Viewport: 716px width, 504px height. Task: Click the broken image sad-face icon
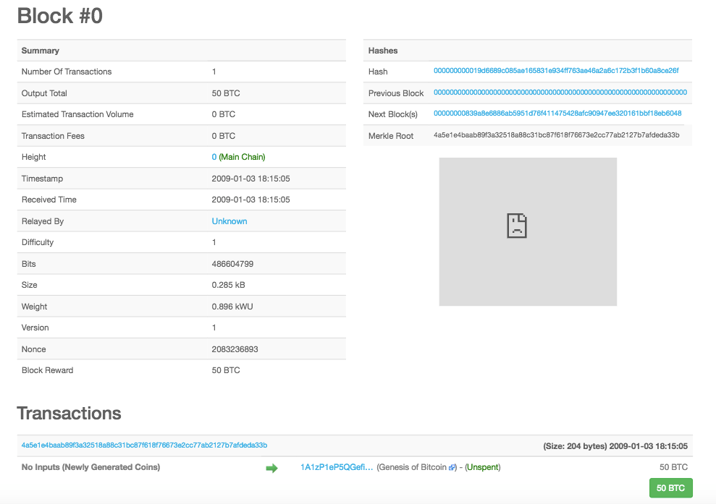coord(516,226)
